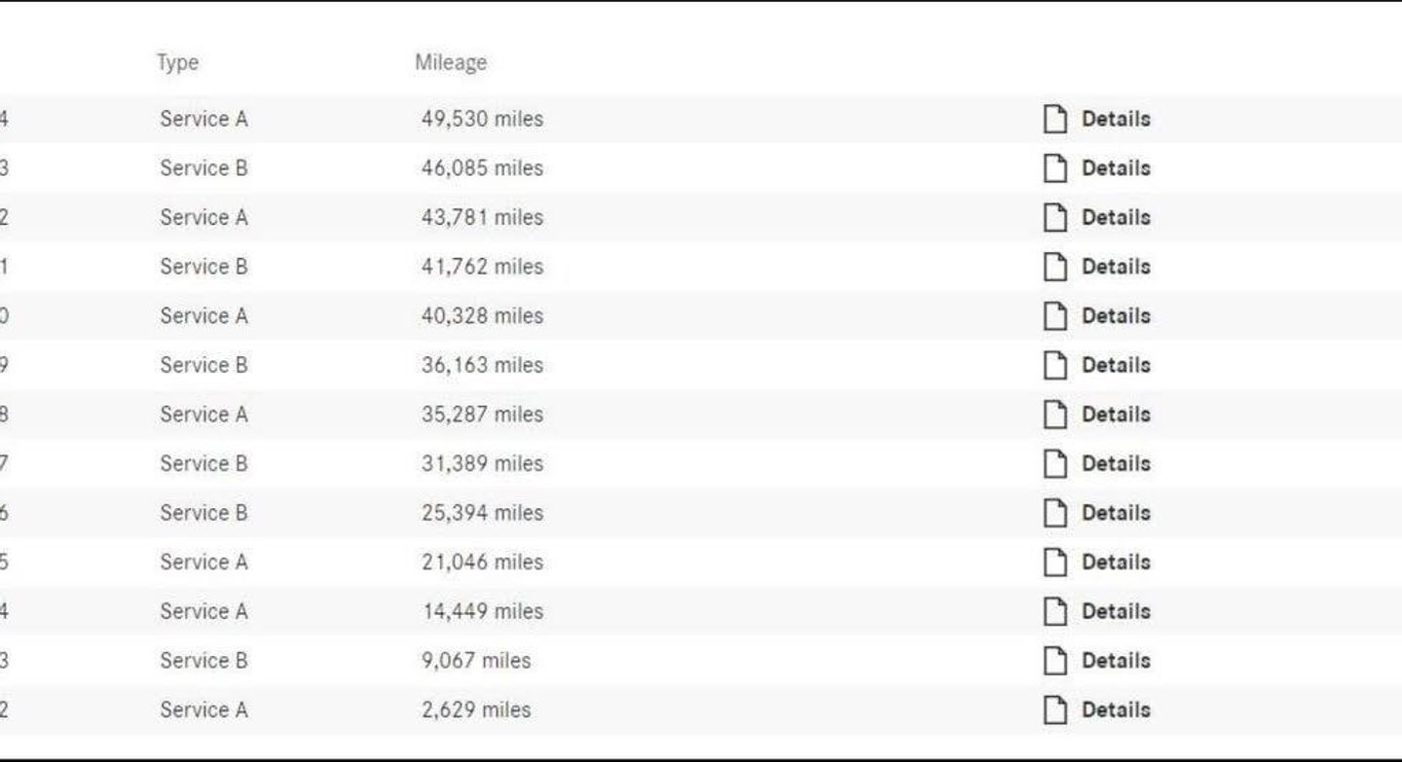View Details for the 21,046 miles service
This screenshot has height=762, width=1402.
click(1116, 562)
